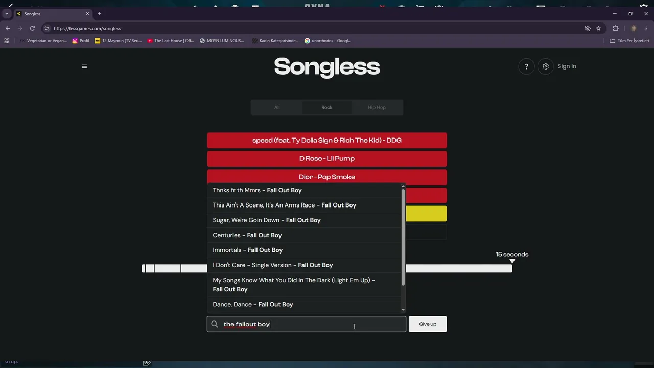This screenshot has width=654, height=368.
Task: Open the apps grid in bookmarks bar
Action: [x=7, y=41]
